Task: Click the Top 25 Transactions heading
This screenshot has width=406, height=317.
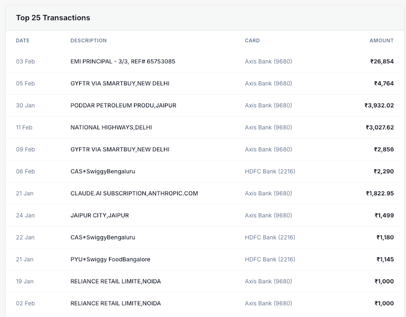Action: point(53,18)
